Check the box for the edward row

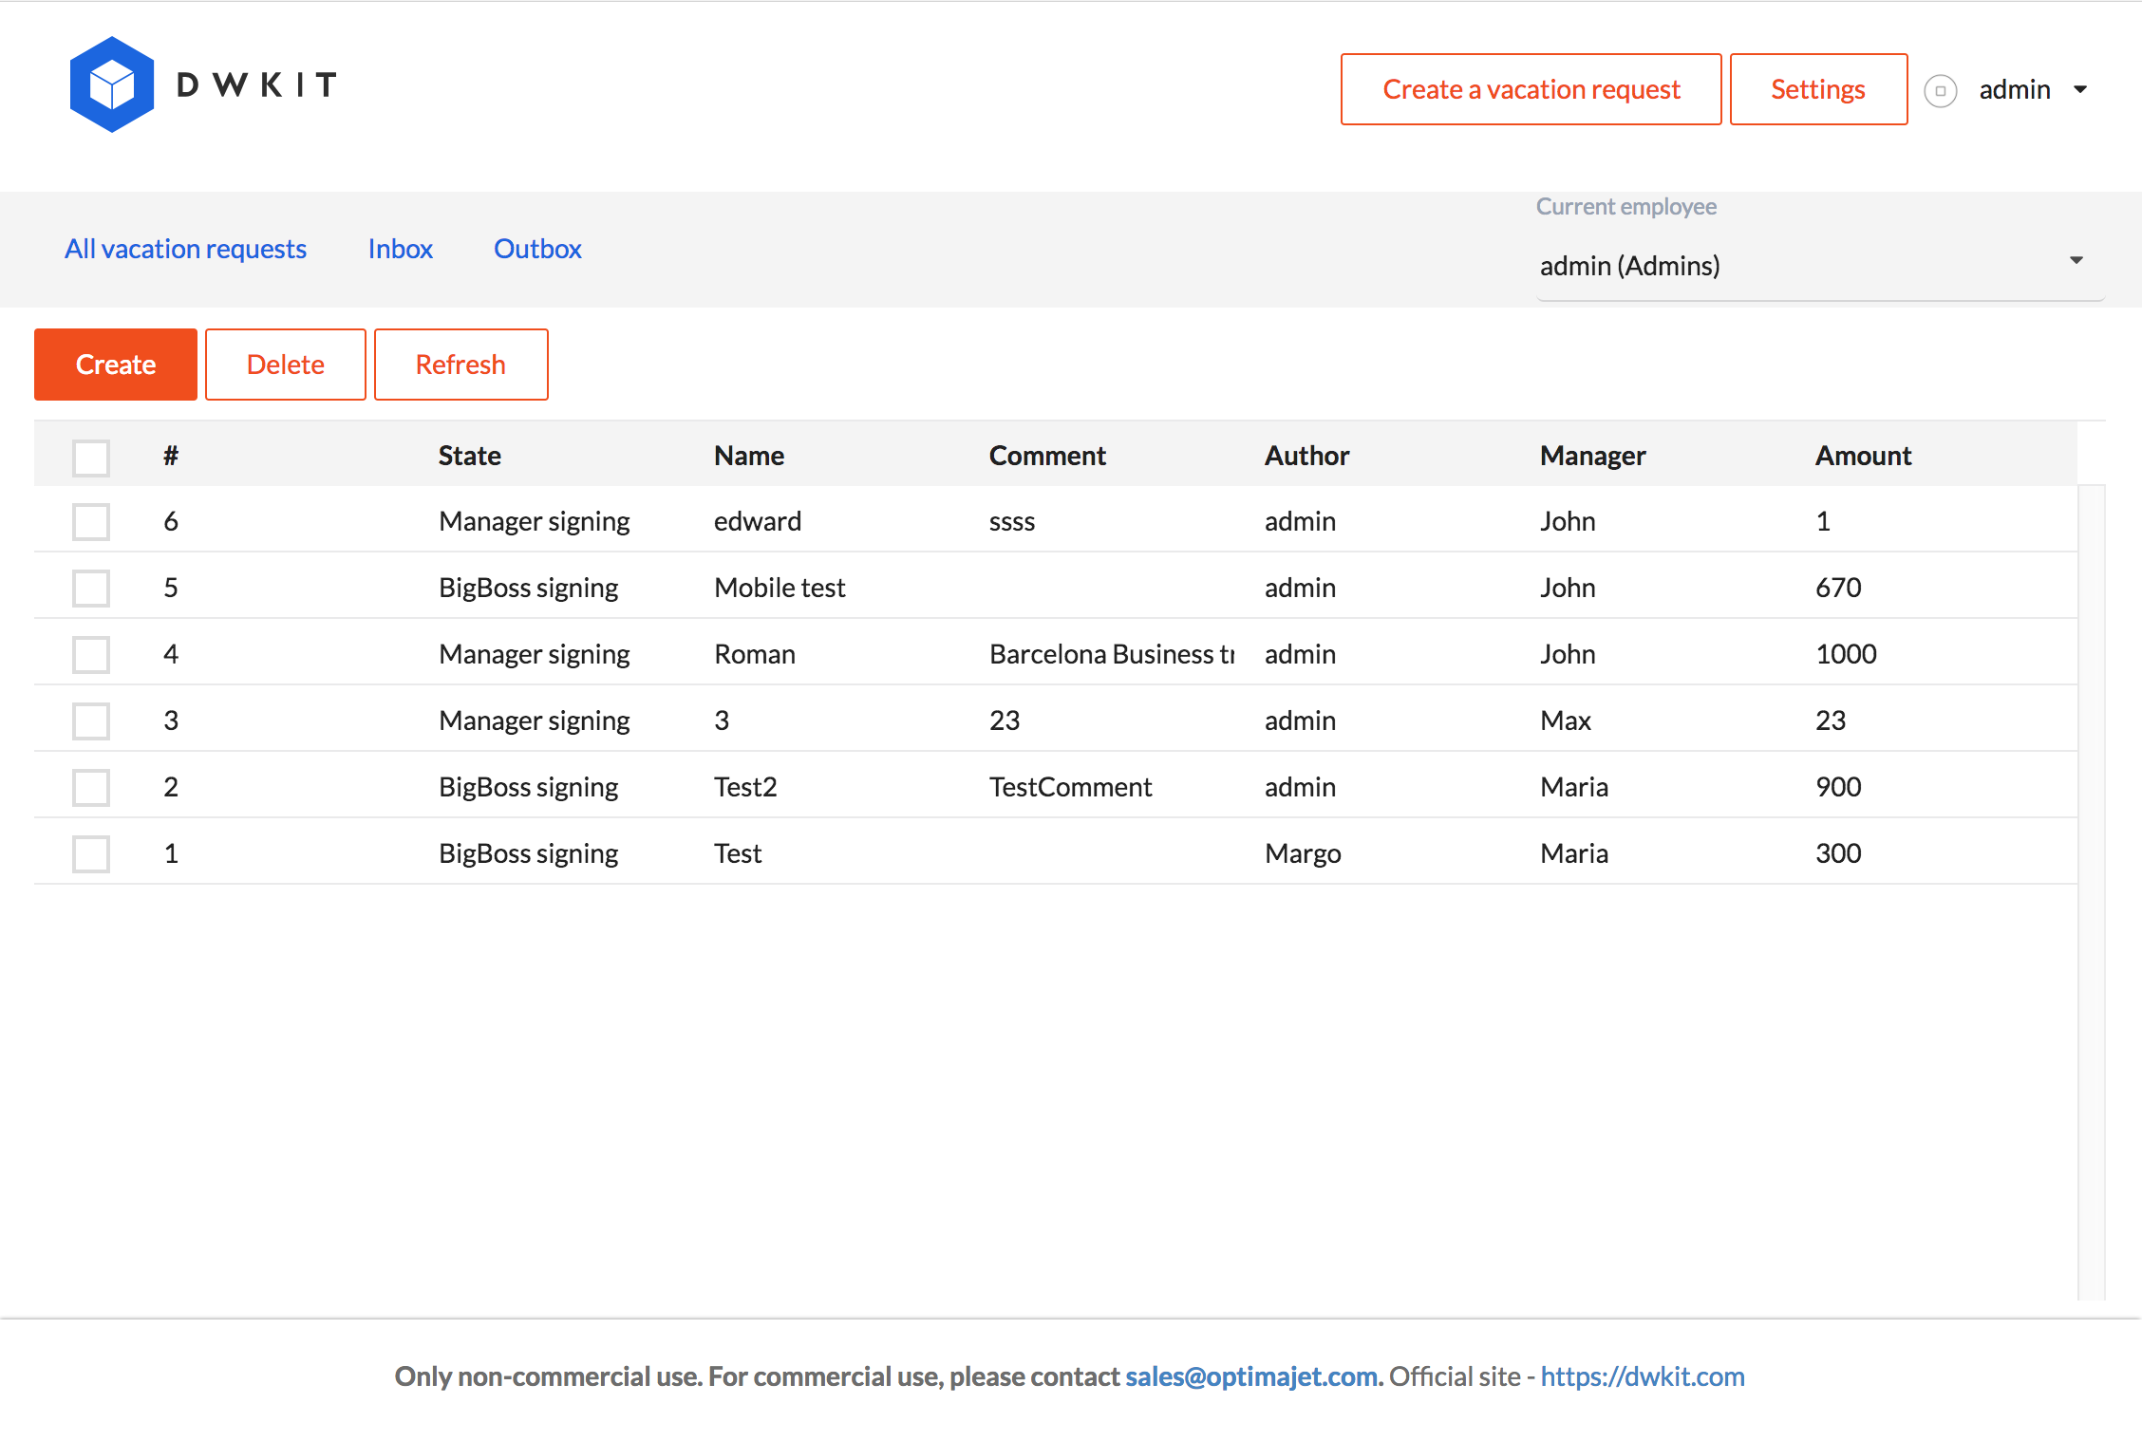point(91,521)
